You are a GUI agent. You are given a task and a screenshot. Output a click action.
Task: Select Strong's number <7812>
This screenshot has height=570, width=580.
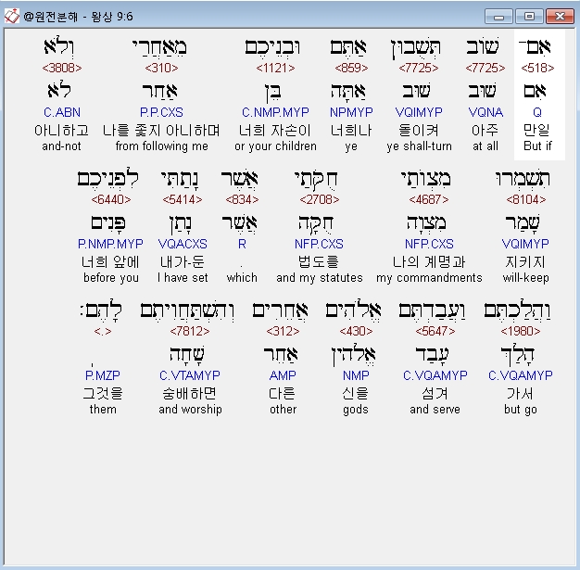point(190,331)
